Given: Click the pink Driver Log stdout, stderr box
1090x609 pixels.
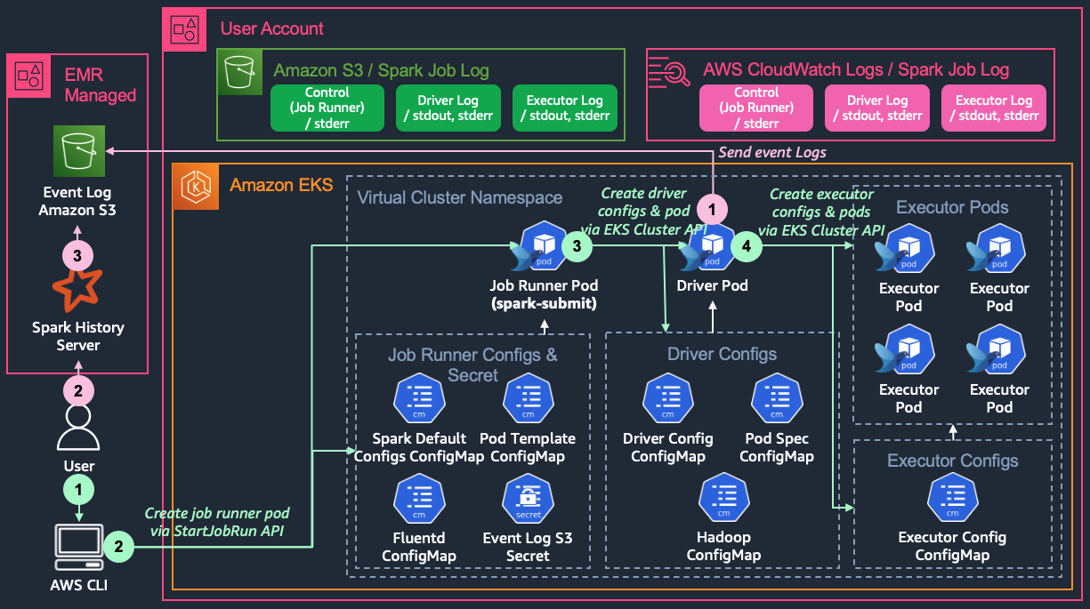Looking at the screenshot, I should point(877,108).
